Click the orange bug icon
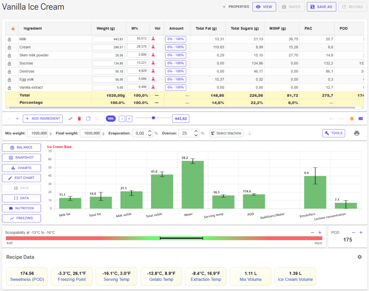The height and width of the screenshot is (291, 369). click(352, 118)
